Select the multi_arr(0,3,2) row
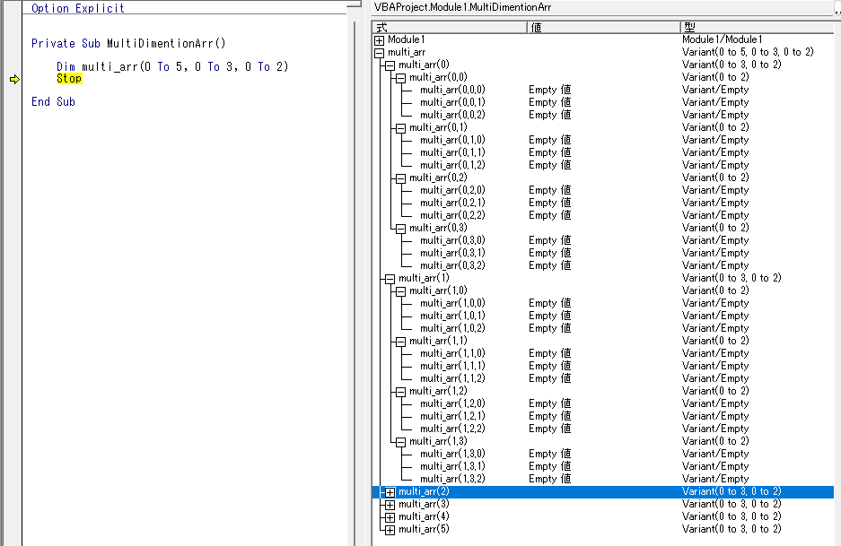The image size is (841, 546). click(x=603, y=265)
